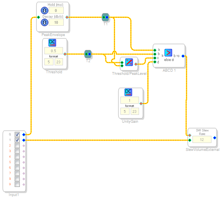The image size is (221, 198).
Task: Select the Hold value field showing 0
Action: (56, 10)
